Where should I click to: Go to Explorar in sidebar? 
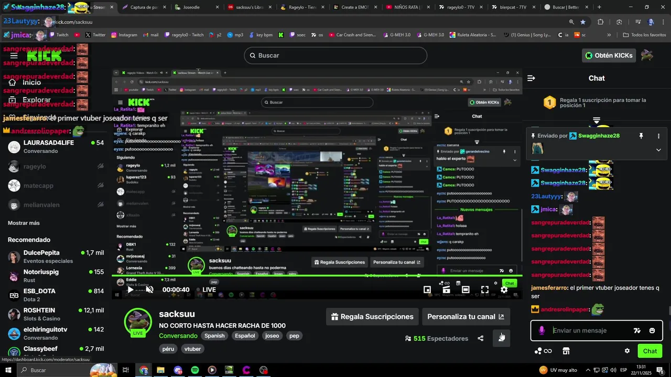coord(30,99)
